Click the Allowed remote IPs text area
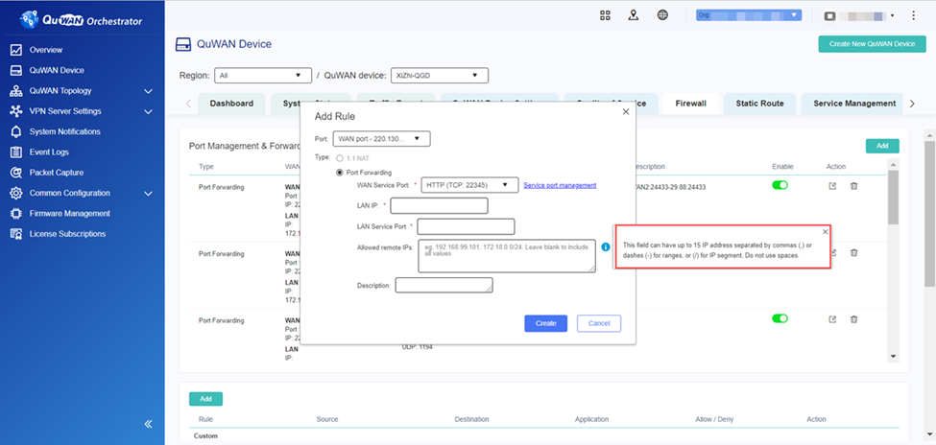The height and width of the screenshot is (445, 936). pos(507,256)
